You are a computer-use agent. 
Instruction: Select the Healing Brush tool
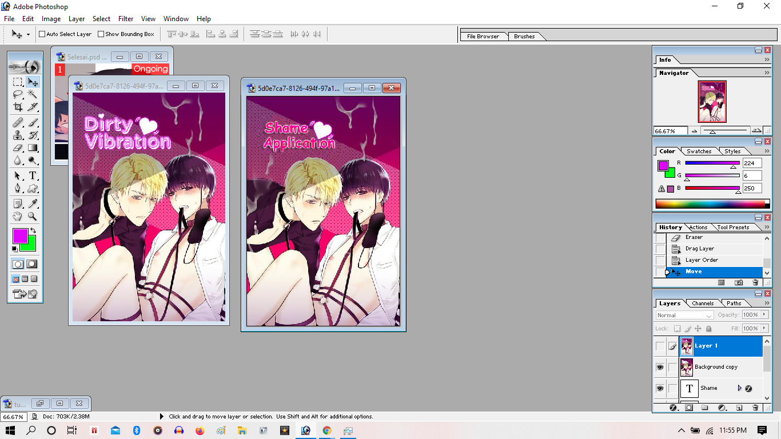(18, 122)
